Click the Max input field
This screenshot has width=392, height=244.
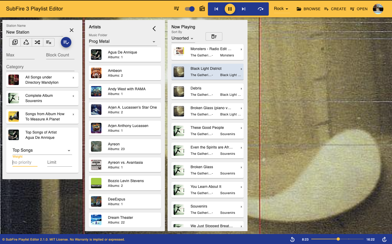pos(20,55)
